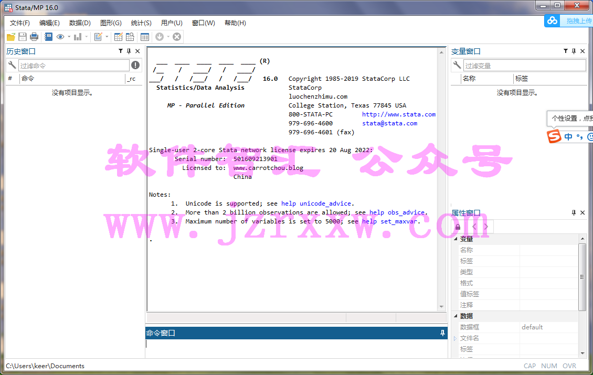Screen dimensions: 593x375
Task: Click the down-arrow 'More' toolbar icon
Action: [x=159, y=37]
